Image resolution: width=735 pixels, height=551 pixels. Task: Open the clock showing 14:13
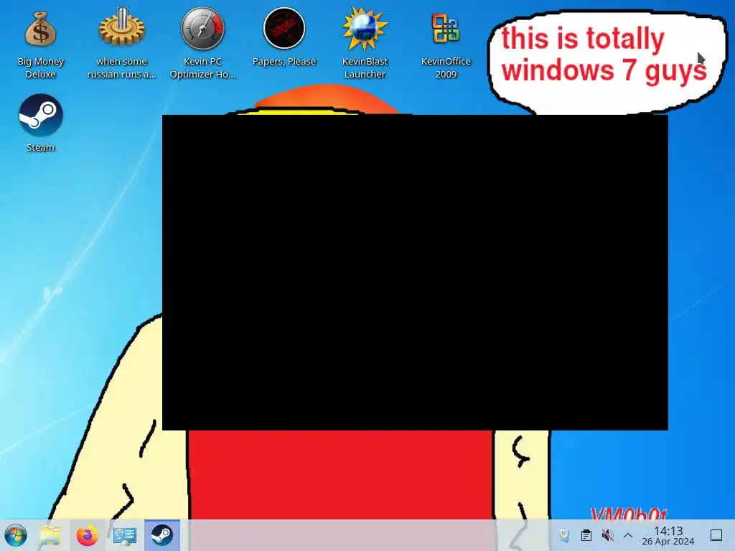668,535
